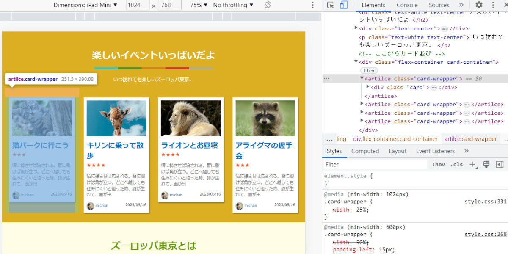This screenshot has height=254, width=508.
Task: Select artilce.card-wrapper breadcrumb
Action: 470,139
